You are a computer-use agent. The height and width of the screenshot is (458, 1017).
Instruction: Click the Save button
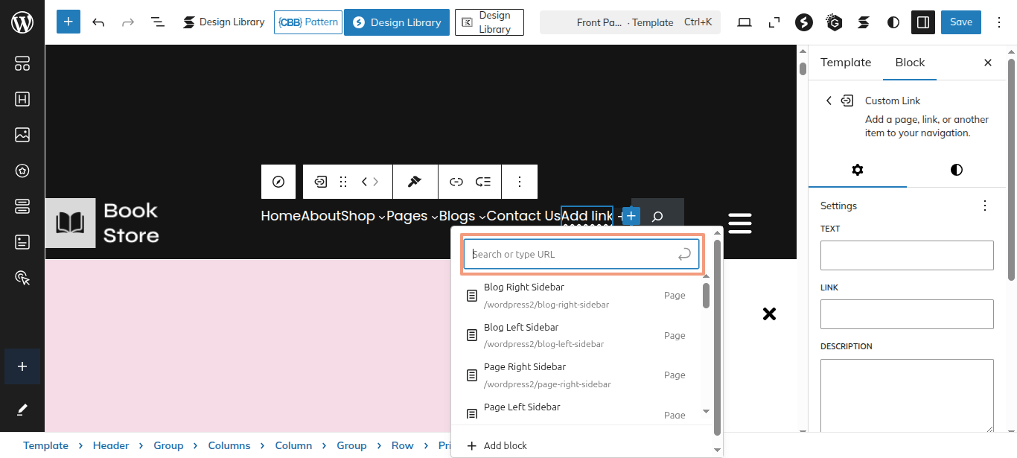pyautogui.click(x=960, y=22)
